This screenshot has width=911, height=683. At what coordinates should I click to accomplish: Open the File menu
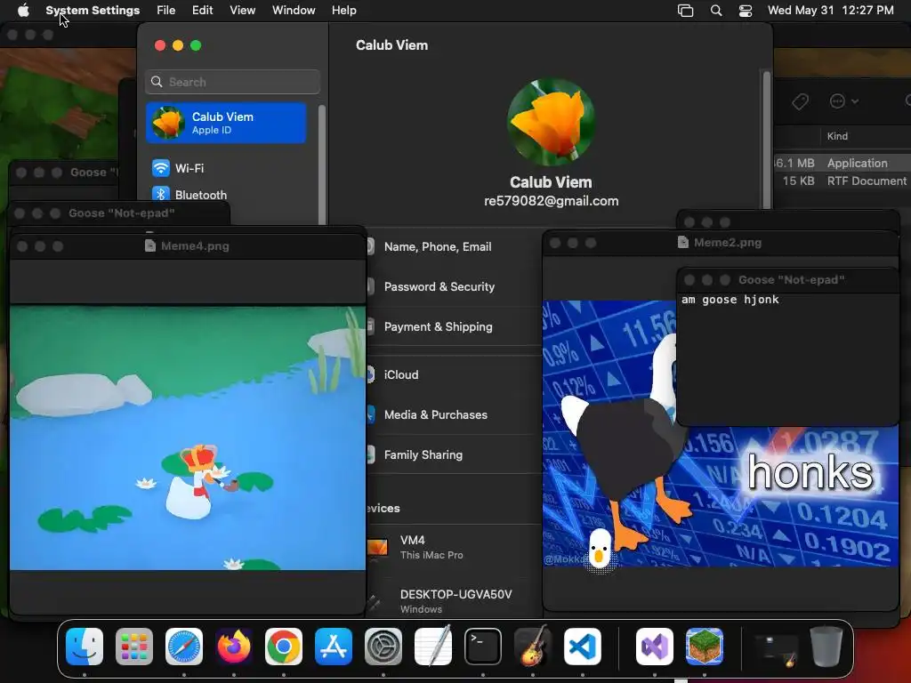tap(166, 10)
